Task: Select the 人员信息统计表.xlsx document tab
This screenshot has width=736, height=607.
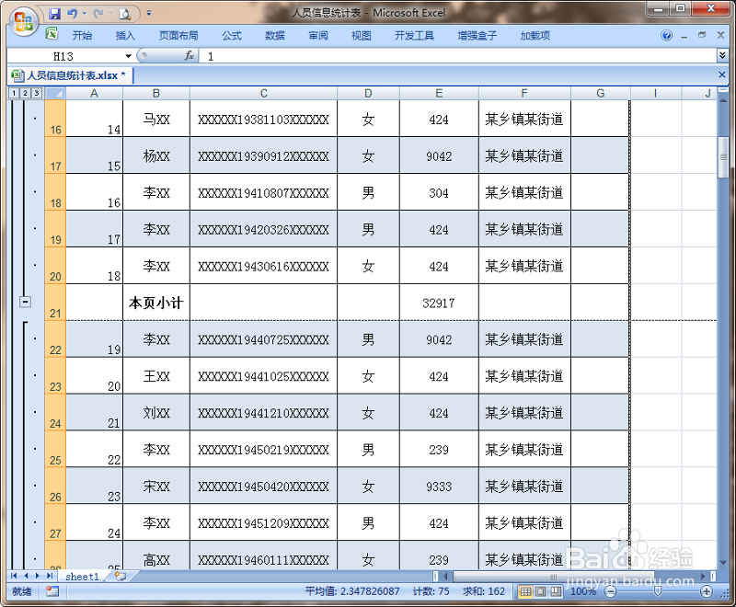Action: coord(71,75)
